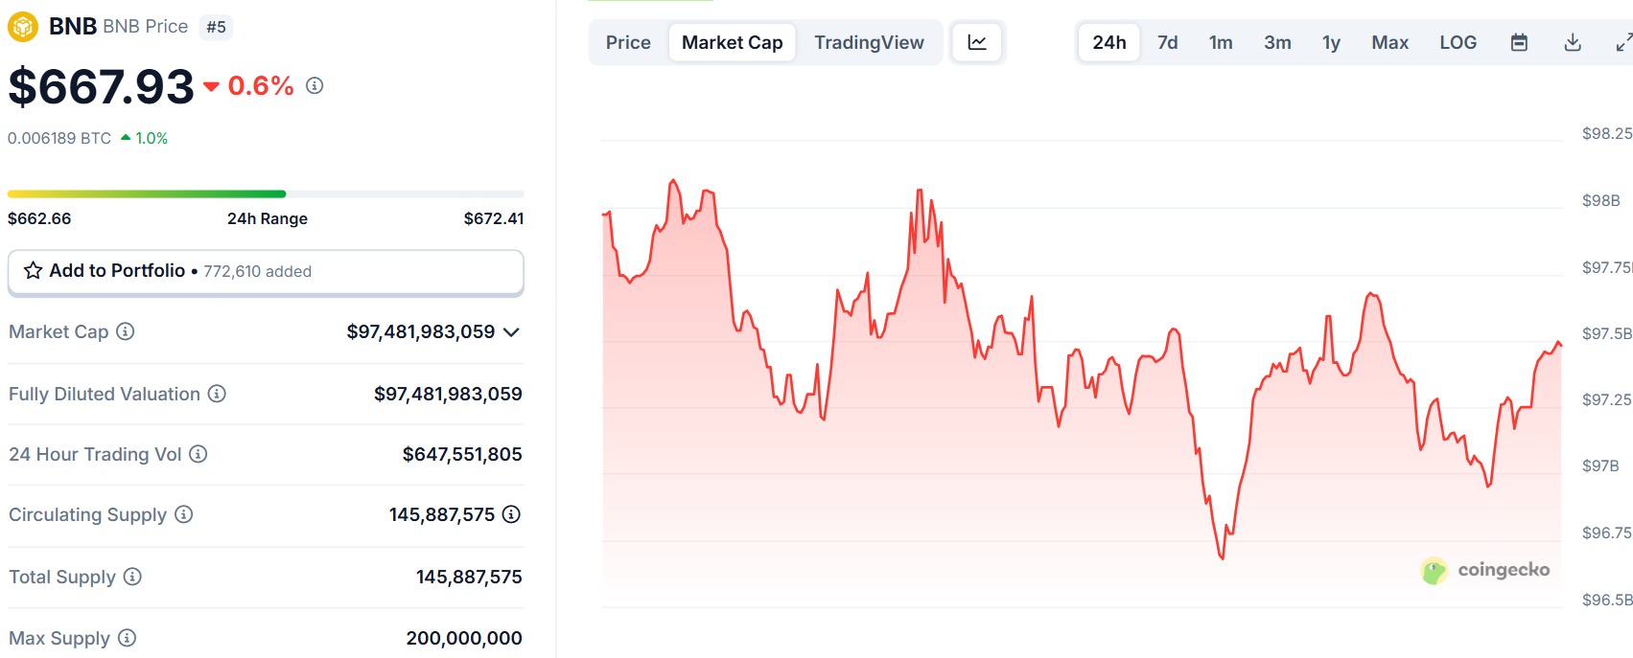Viewport: 1633px width, 658px height.
Task: Click the #5 rank badge
Action: (217, 27)
